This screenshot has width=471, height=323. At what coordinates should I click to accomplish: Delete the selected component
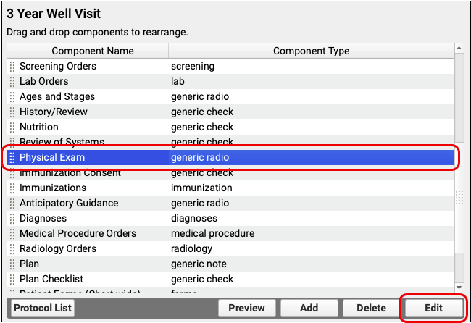click(x=371, y=308)
